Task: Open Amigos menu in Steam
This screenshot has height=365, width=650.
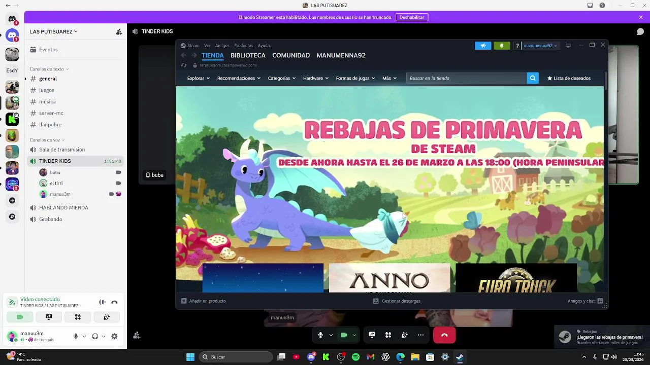Action: tap(222, 46)
